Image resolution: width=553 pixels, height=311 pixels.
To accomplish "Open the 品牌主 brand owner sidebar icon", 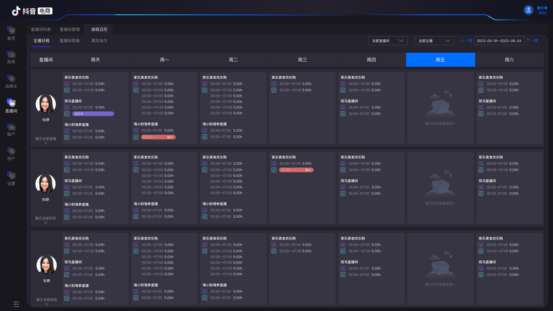I will [x=11, y=78].
